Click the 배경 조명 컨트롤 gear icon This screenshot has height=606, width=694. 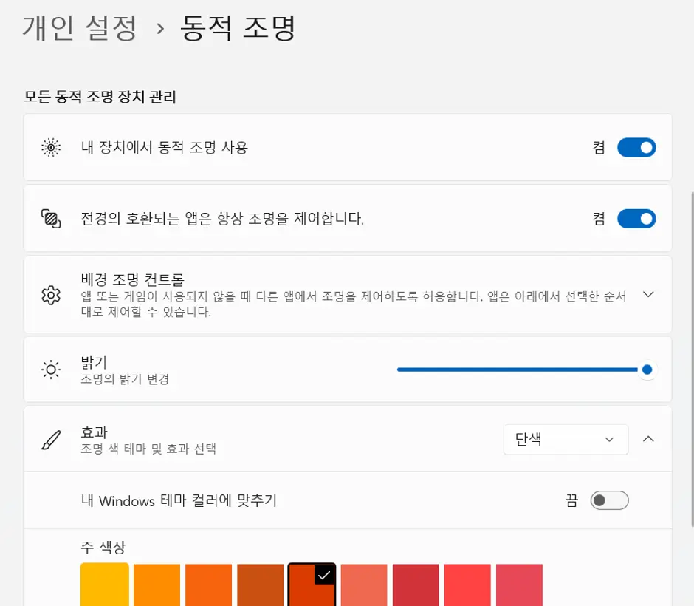(51, 295)
